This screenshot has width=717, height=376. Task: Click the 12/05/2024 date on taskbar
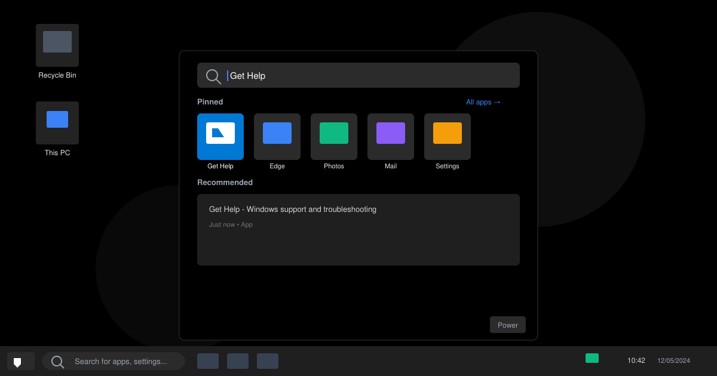673,360
